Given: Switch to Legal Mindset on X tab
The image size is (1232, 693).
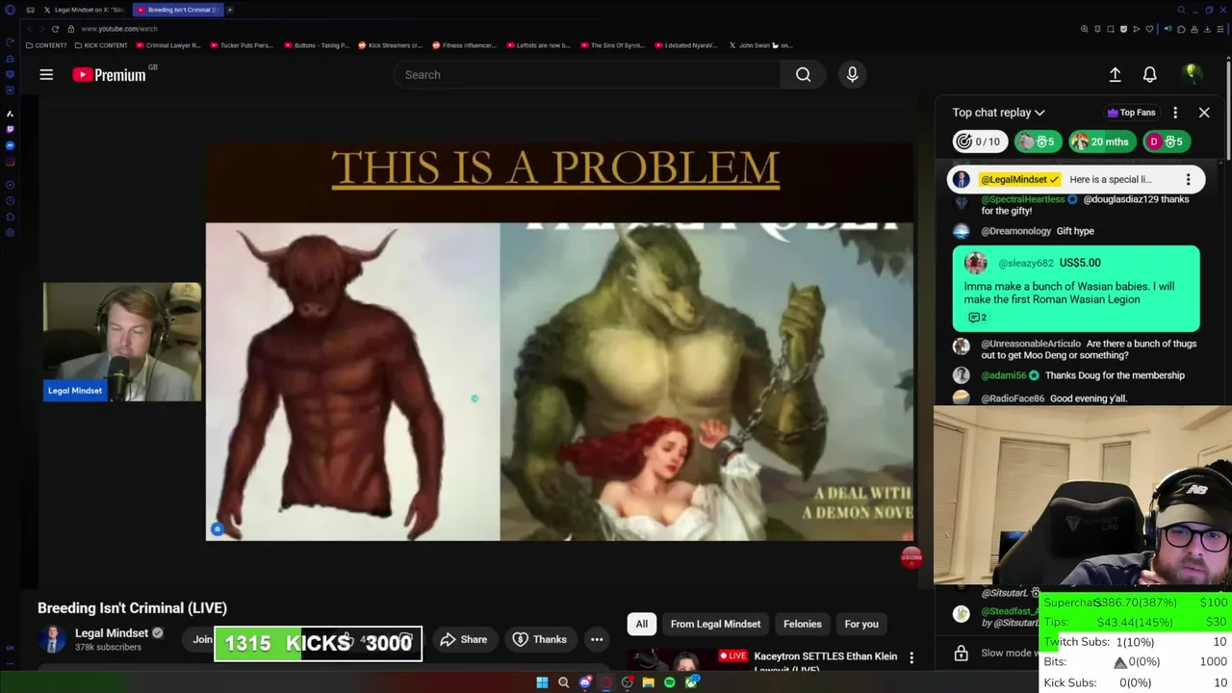Looking at the screenshot, I should [83, 10].
